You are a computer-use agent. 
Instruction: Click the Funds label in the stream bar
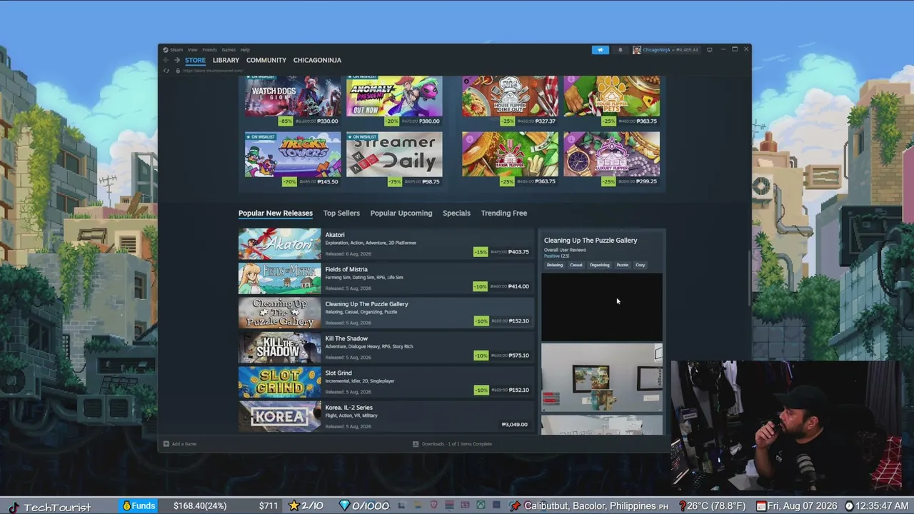pyautogui.click(x=144, y=506)
